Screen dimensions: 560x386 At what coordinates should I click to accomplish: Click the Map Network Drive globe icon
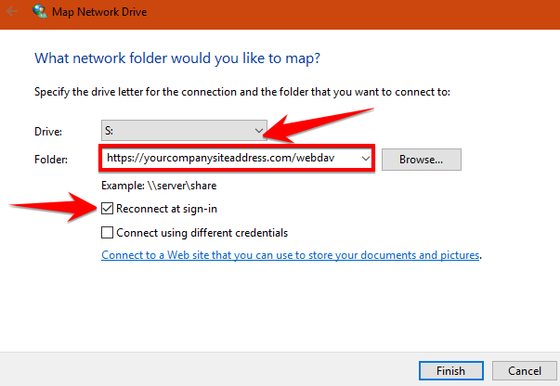(x=41, y=14)
